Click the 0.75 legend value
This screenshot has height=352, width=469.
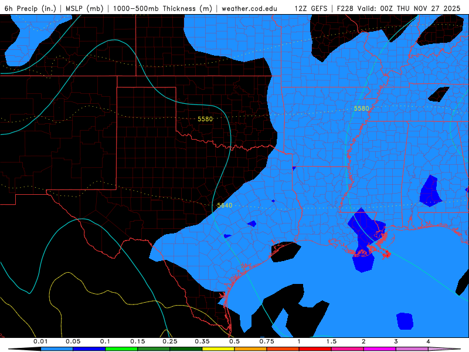(x=267, y=341)
